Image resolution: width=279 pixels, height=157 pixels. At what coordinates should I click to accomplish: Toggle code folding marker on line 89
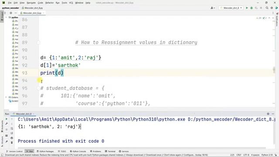(38, 43)
